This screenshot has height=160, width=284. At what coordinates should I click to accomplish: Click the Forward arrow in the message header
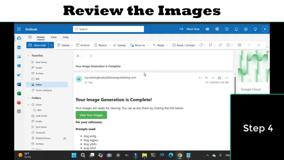click(213, 78)
